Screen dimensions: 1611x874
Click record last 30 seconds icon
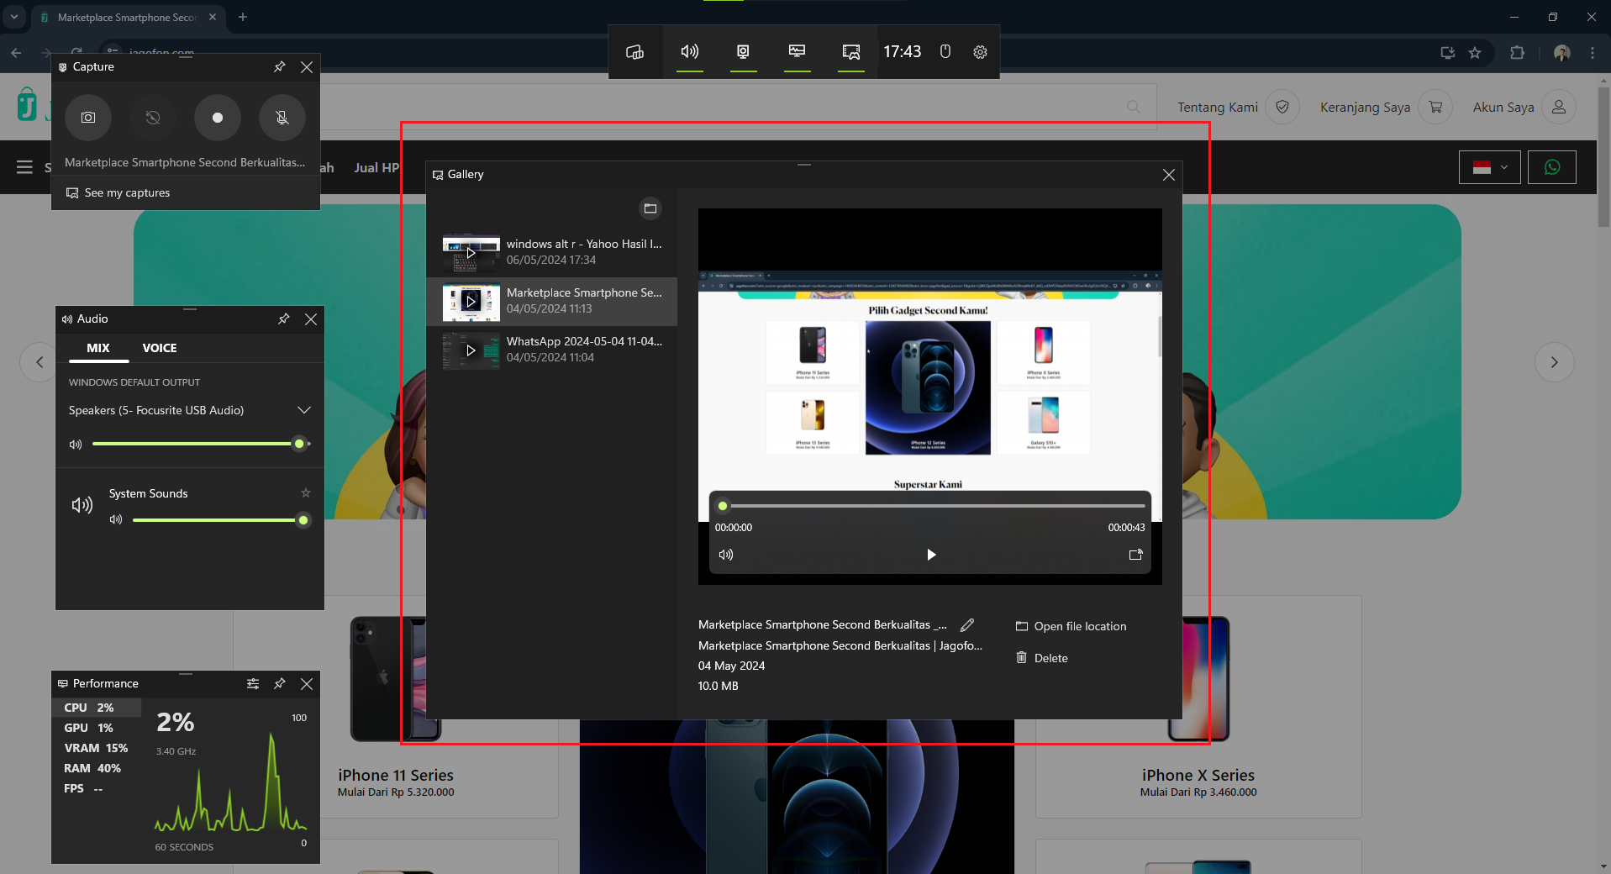[x=153, y=118]
